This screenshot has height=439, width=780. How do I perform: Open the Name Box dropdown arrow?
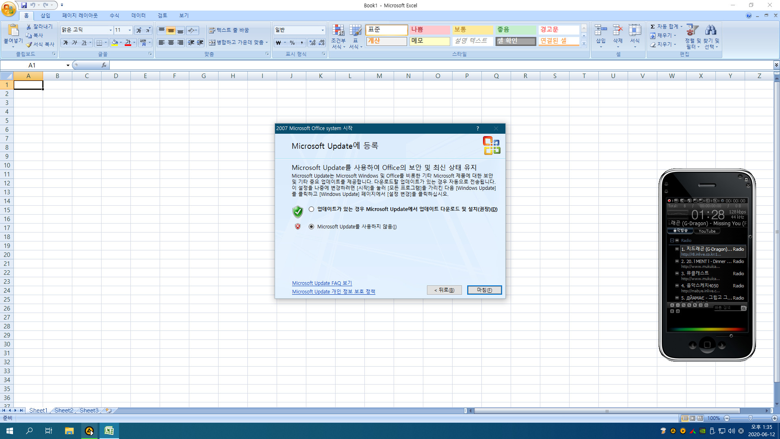pyautogui.click(x=68, y=65)
